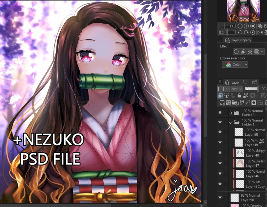Click the Navigator 100% square-in-circle zoom icon
This screenshot has height=207, width=267.
pyautogui.click(x=253, y=26)
